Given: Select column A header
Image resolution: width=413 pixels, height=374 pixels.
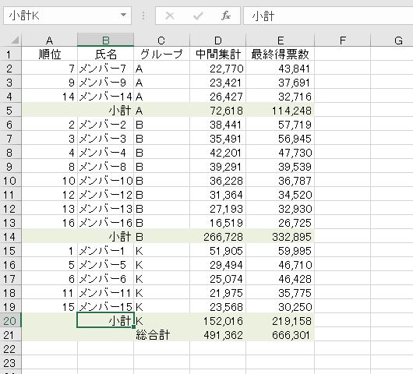Looking at the screenshot, I should click(x=50, y=41).
